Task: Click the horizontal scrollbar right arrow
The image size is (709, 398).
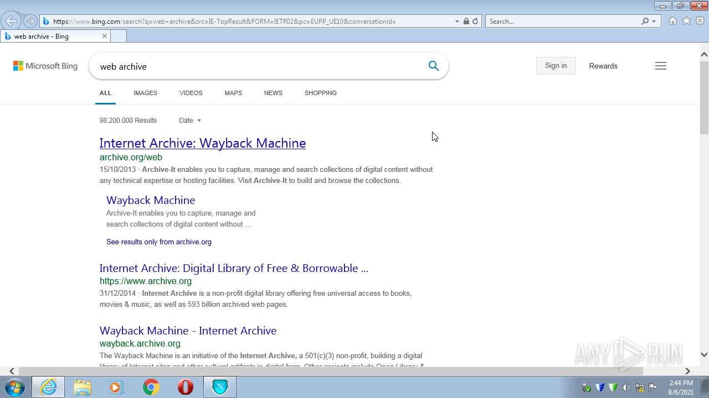Action: pyautogui.click(x=687, y=371)
